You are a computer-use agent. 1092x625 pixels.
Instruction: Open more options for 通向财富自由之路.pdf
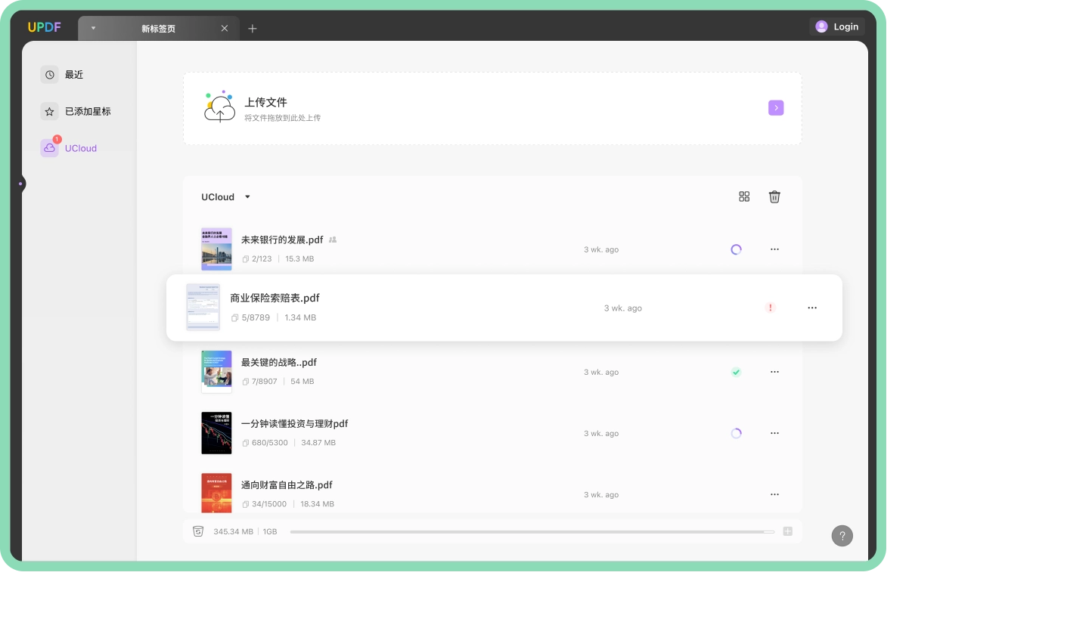774,494
